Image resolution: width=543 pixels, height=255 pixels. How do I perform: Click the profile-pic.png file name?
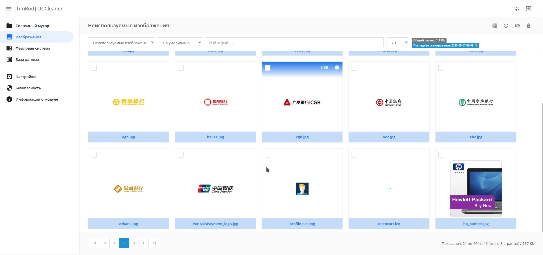point(302,224)
